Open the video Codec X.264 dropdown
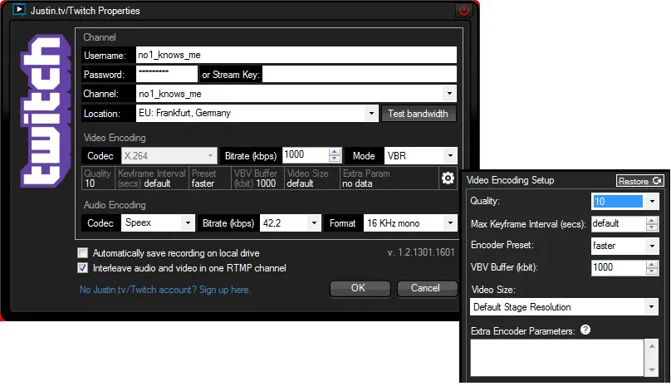 210,156
